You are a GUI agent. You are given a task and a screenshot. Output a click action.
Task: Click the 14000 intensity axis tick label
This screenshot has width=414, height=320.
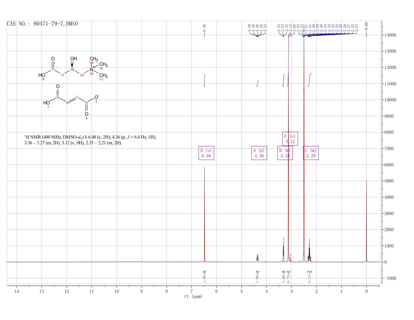tap(390, 35)
